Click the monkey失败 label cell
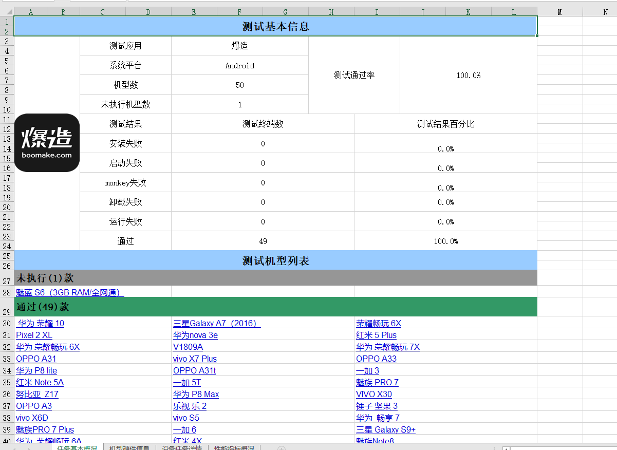Image resolution: width=617 pixels, height=450 pixels. pyautogui.click(x=125, y=182)
